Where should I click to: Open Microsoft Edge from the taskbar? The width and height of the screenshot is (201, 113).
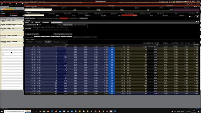point(52,111)
